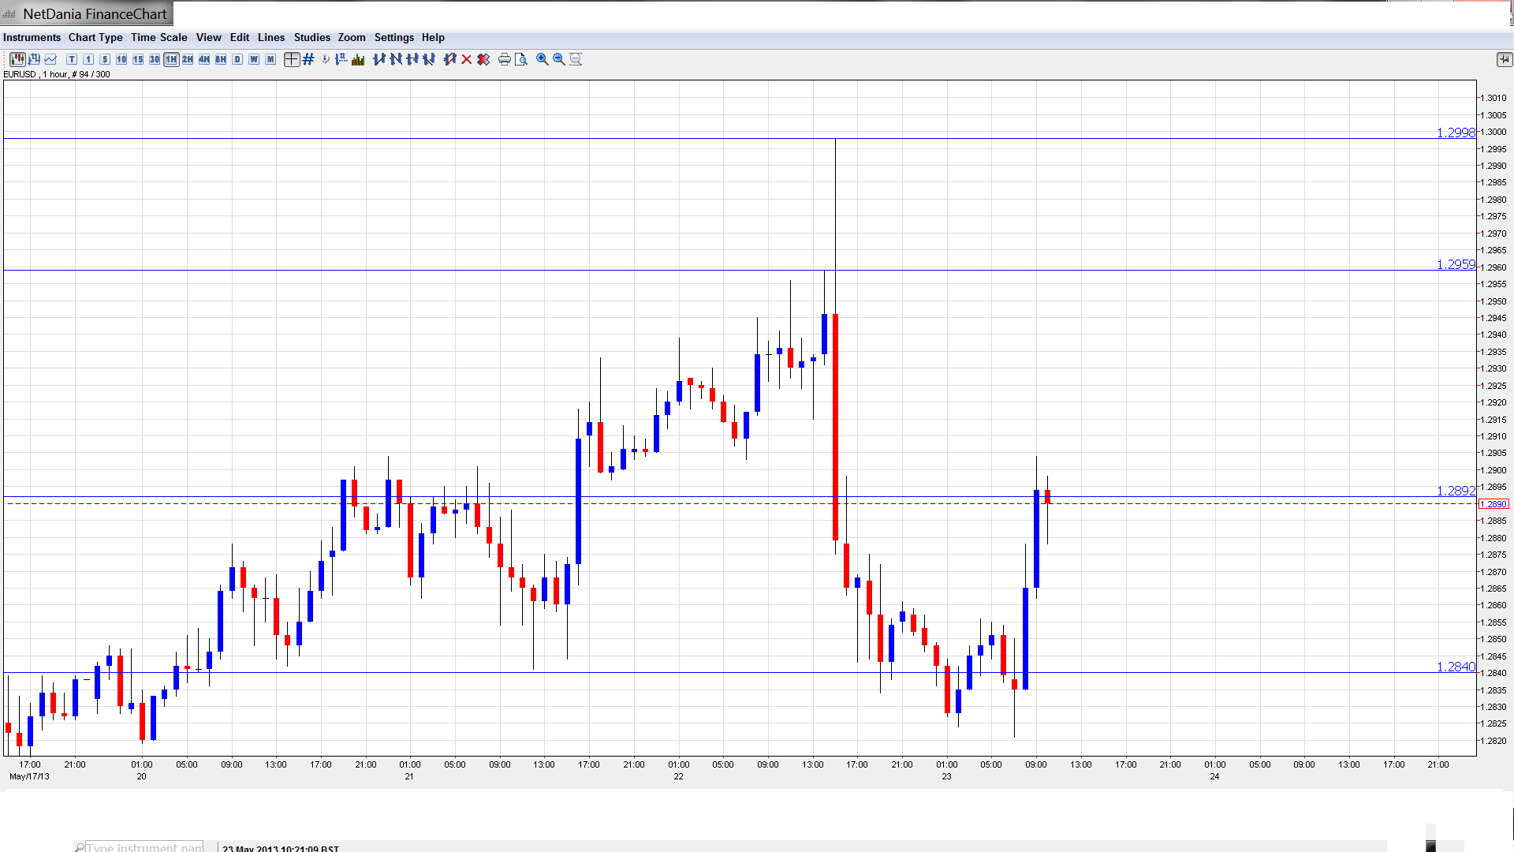Open the Studies menu
The height and width of the screenshot is (852, 1514).
pos(311,37)
